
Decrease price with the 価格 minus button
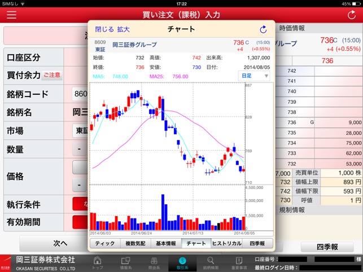80,185
